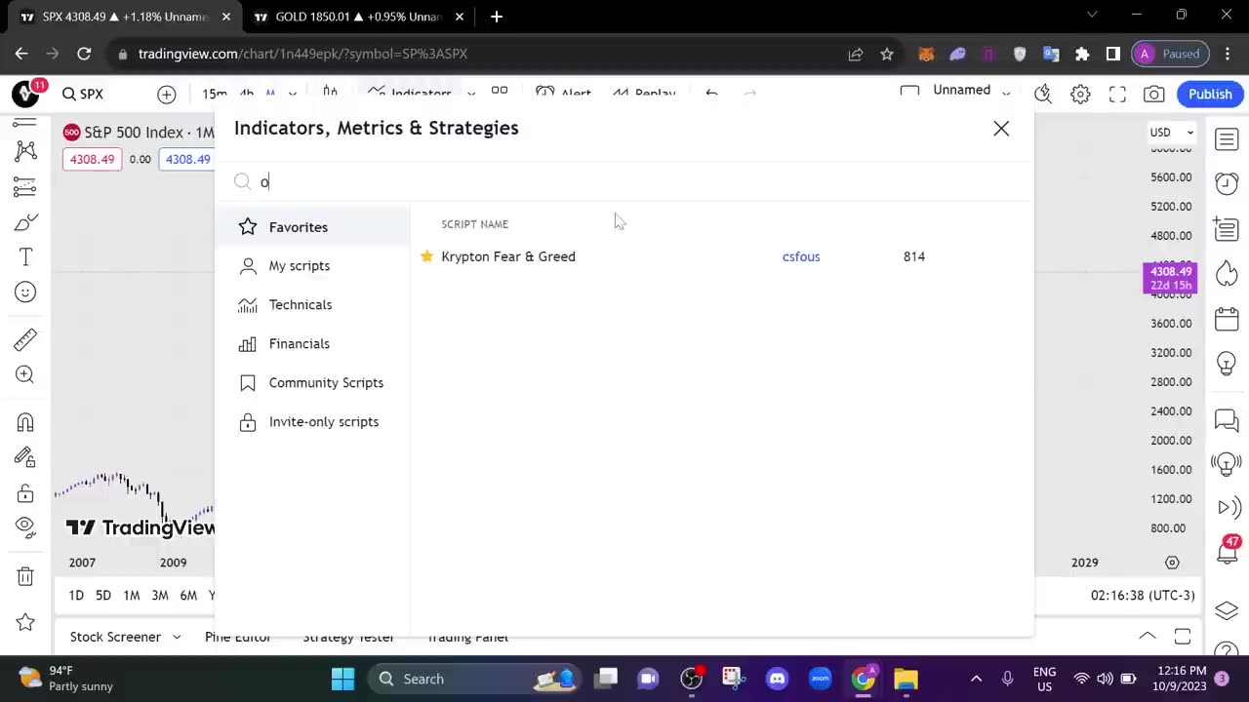The image size is (1249, 702).
Task: Select the 1D time range
Action: click(x=76, y=595)
